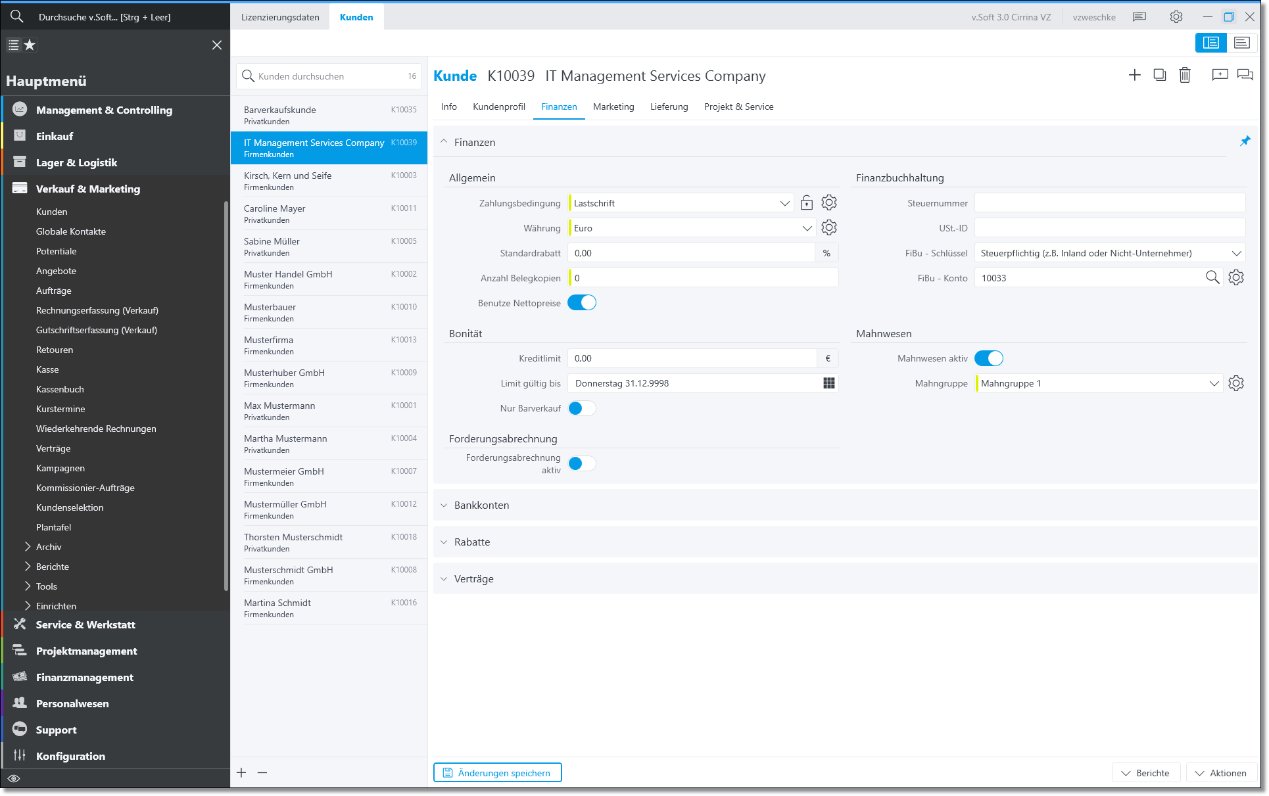This screenshot has height=796, width=1269.
Task: Click the lock icon next to Zahlungsbedingung
Action: click(806, 203)
